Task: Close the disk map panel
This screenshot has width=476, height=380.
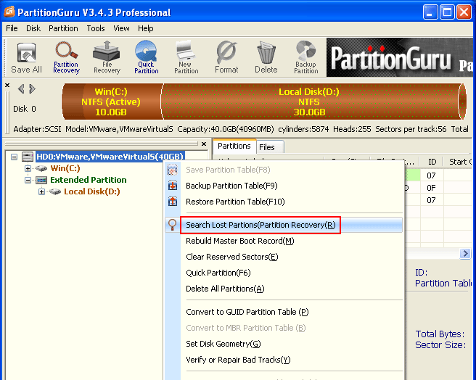Action: click(x=7, y=86)
